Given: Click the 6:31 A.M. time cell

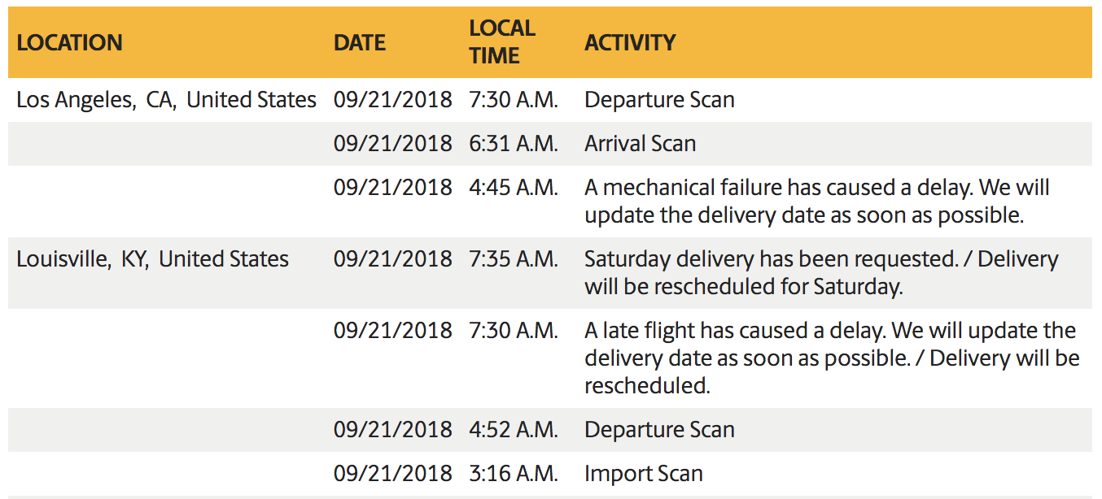Looking at the screenshot, I should 514,144.
